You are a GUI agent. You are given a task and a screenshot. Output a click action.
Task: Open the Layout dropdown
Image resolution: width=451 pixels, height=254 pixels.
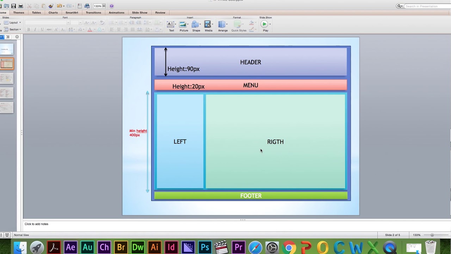13,23
